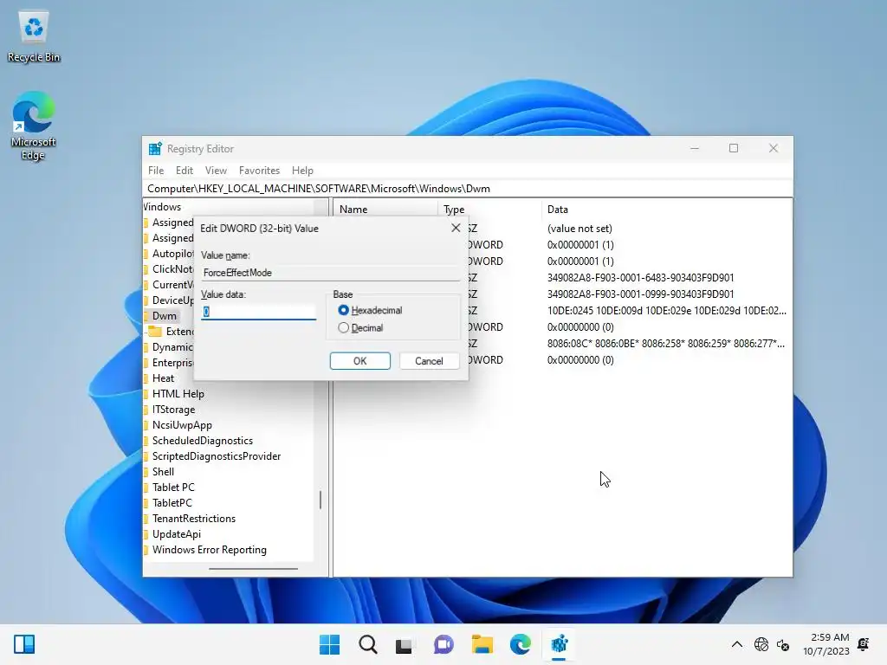The height and width of the screenshot is (665, 887).
Task: Select the Hexadecimal base option
Action: [x=370, y=311]
